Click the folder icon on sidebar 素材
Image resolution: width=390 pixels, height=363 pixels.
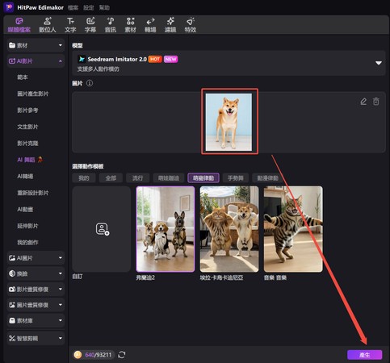coord(12,45)
